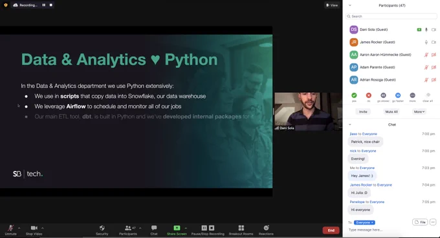Mute Dani Sola's microphone icon
The height and width of the screenshot is (238, 440).
click(x=426, y=30)
